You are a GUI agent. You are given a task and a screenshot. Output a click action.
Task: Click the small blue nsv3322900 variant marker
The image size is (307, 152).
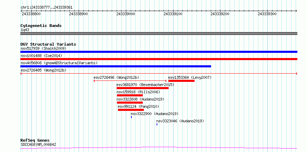(x=131, y=117)
